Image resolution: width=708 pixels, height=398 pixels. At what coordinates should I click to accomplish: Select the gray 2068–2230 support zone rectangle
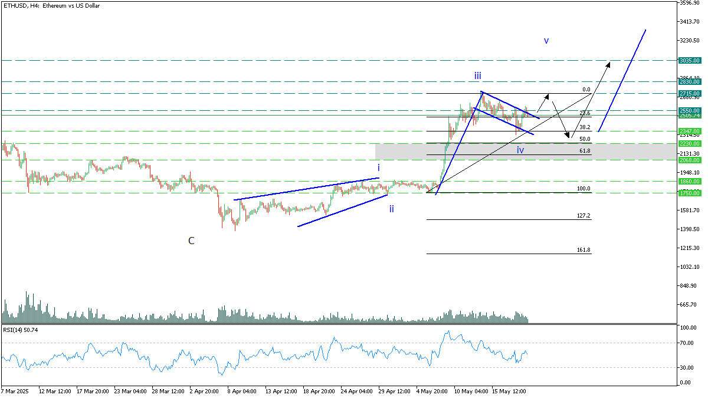(525, 152)
